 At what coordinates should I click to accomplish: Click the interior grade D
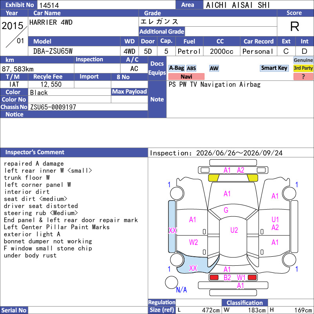[x=305, y=51]
